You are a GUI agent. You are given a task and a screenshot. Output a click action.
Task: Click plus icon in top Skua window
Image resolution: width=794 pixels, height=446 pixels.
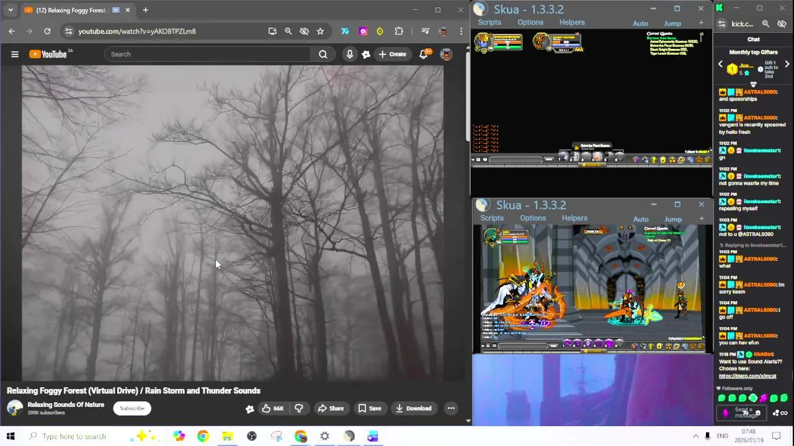pos(701,23)
